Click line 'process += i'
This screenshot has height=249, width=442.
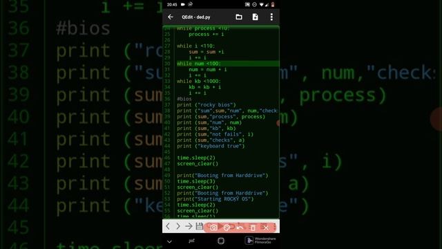tap(206, 34)
